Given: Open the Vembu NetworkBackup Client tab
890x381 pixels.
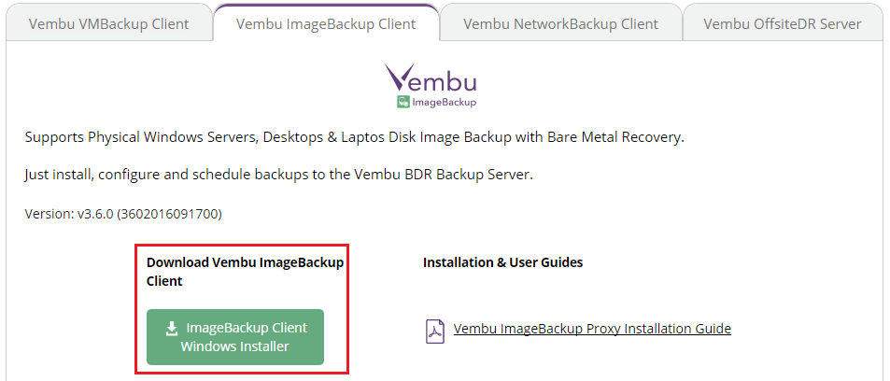Looking at the screenshot, I should pyautogui.click(x=560, y=23).
